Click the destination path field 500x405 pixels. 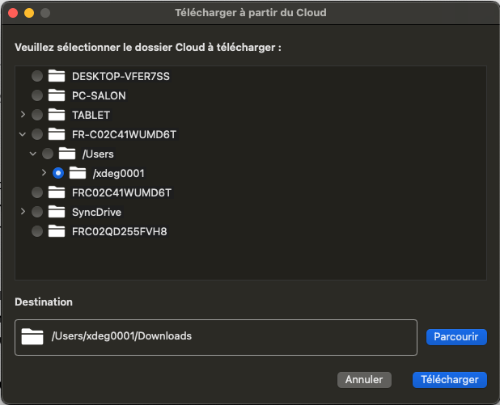(x=227, y=336)
